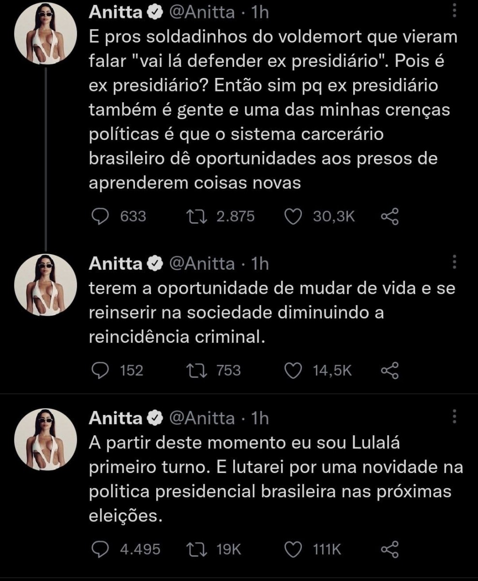Like the Lulalá tweet with 111K likes
The image size is (478, 581).
pos(292,549)
